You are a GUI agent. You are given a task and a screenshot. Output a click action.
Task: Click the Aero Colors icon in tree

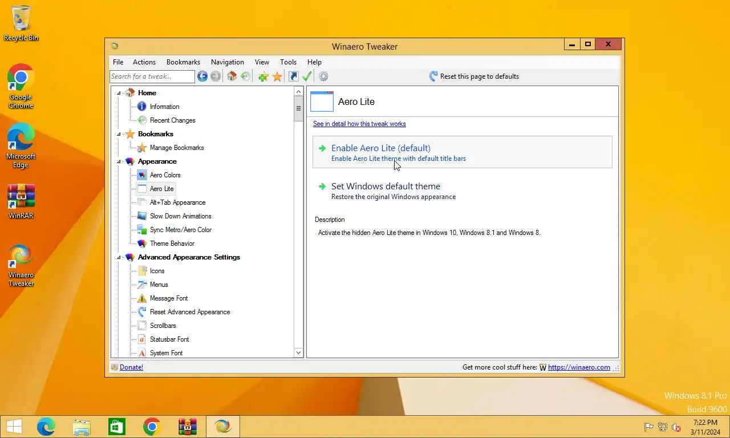tap(142, 175)
